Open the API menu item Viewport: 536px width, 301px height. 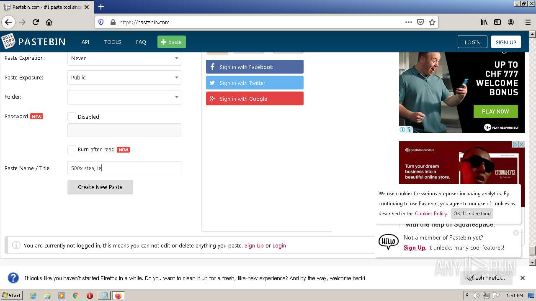click(85, 42)
